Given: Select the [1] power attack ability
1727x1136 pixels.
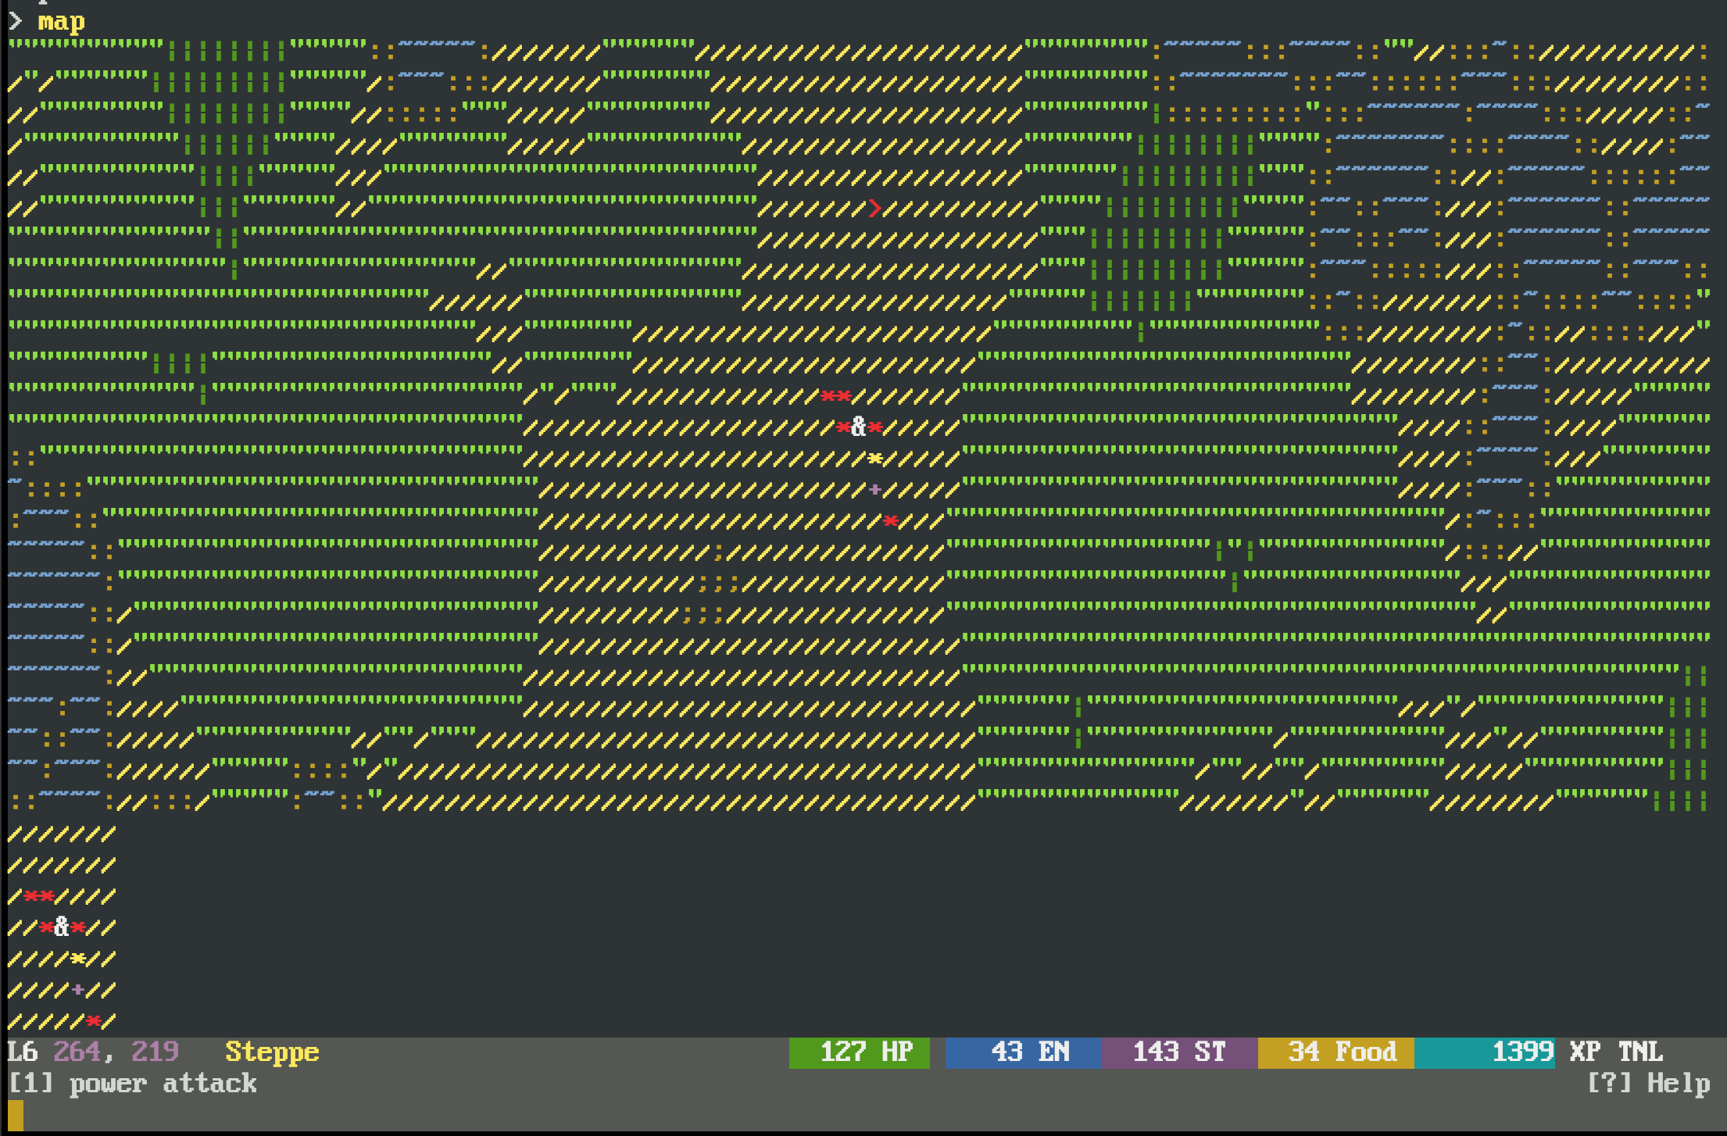Looking at the screenshot, I should pyautogui.click(x=132, y=1084).
